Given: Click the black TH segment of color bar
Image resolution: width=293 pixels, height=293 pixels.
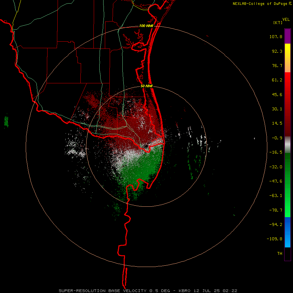Looking at the screenshot, I should pos(287,254).
